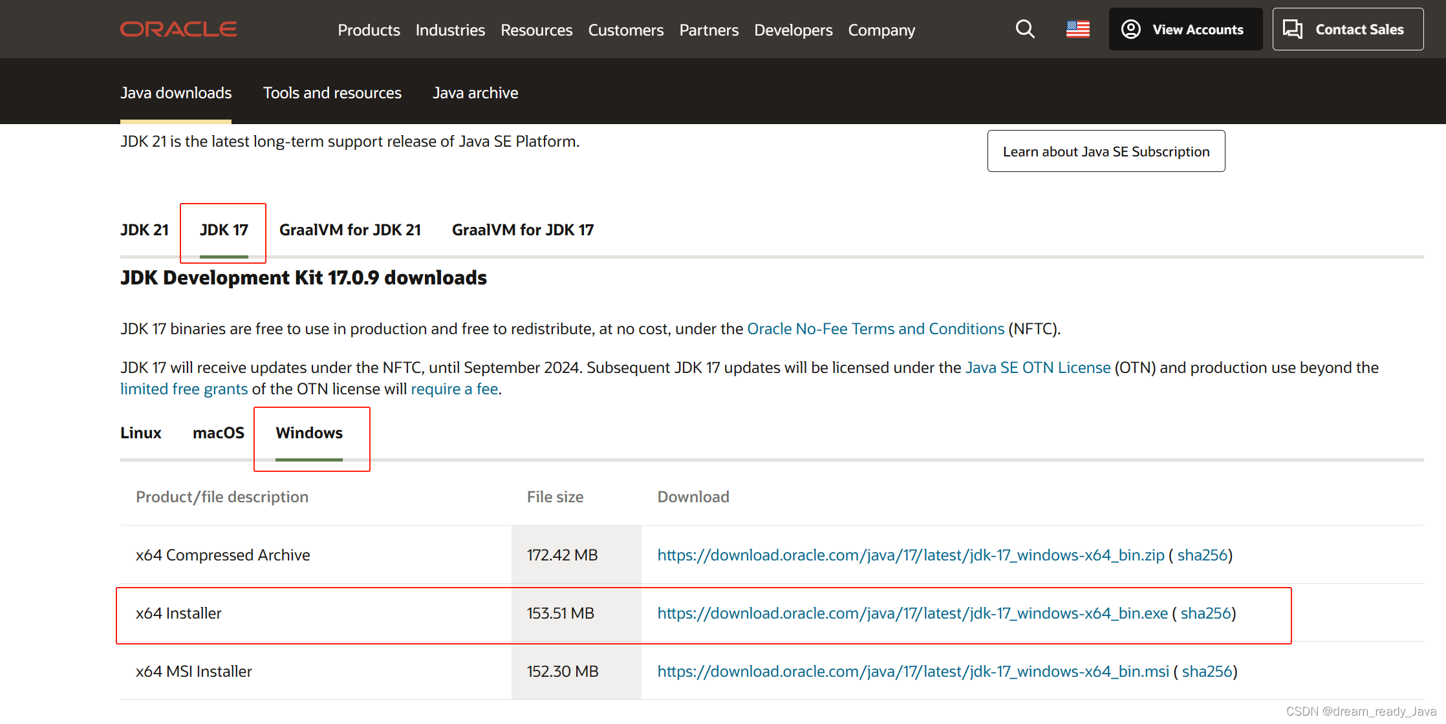Screen dimensions: 1446x724
Task: Open the search magnifier icon
Action: 1024,29
